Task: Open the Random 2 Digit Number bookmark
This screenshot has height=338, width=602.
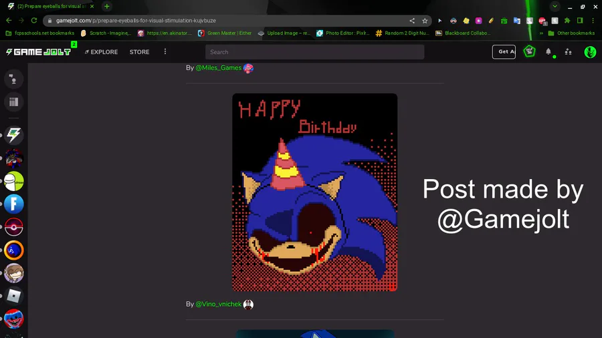Action: (x=403, y=33)
